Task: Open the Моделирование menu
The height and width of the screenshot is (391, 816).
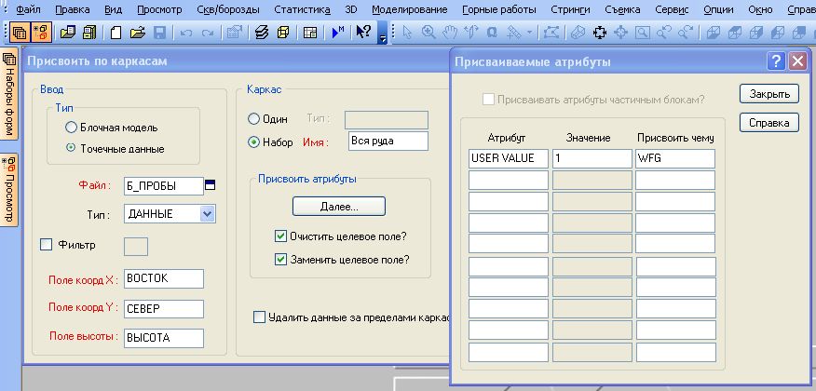Action: click(x=410, y=9)
